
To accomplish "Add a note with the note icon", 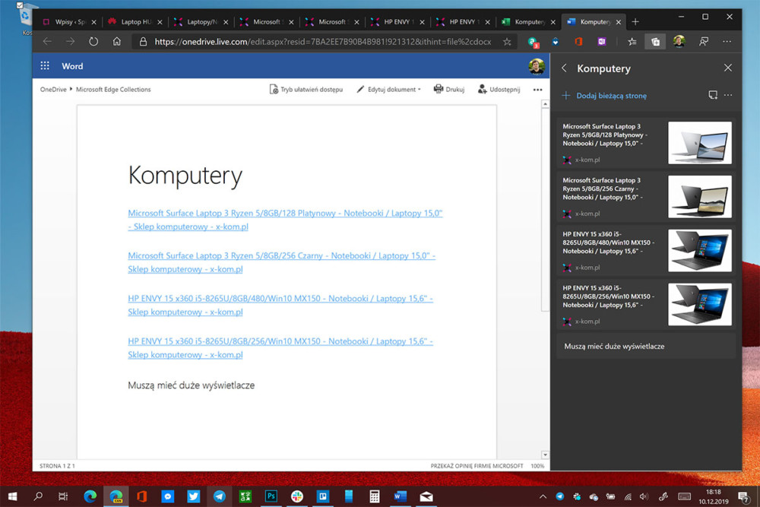I will 713,95.
